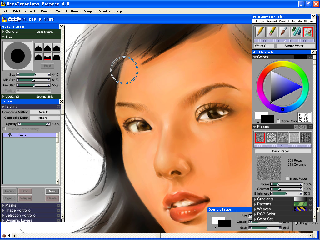Click the Delete button
The image size is (320, 240).
pyautogui.click(x=52, y=198)
